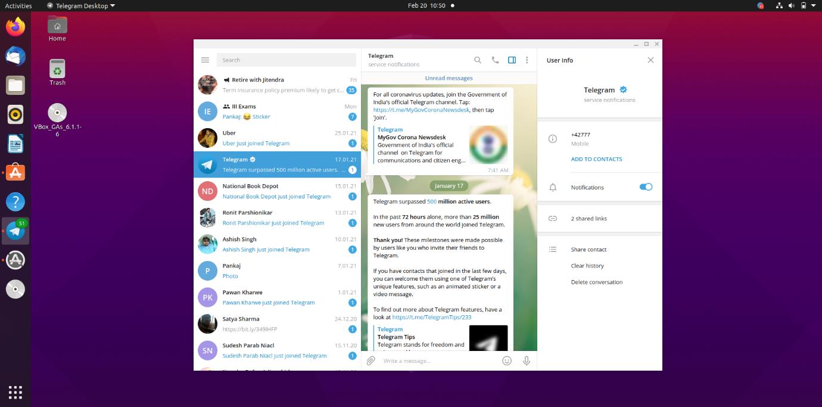Click ADD TO CONTACTS
Screen dimensions: 822x407
[596, 159]
